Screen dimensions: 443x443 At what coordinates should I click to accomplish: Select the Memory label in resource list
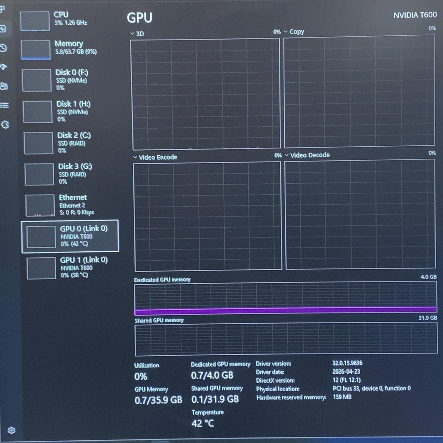(69, 44)
